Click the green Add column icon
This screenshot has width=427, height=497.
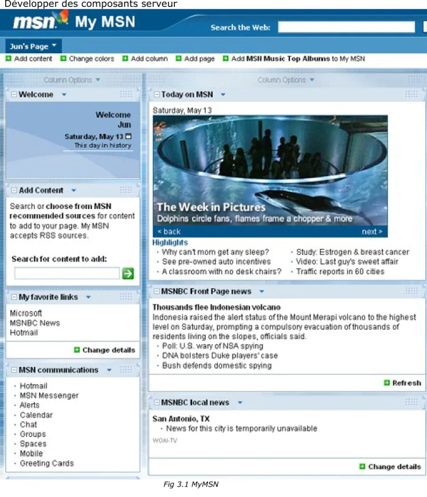click(126, 58)
